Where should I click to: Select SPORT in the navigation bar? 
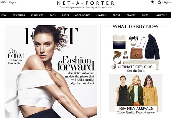click(x=116, y=15)
